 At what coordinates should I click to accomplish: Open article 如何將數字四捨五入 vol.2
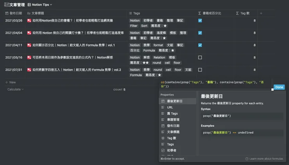pyautogui.click(x=77, y=70)
